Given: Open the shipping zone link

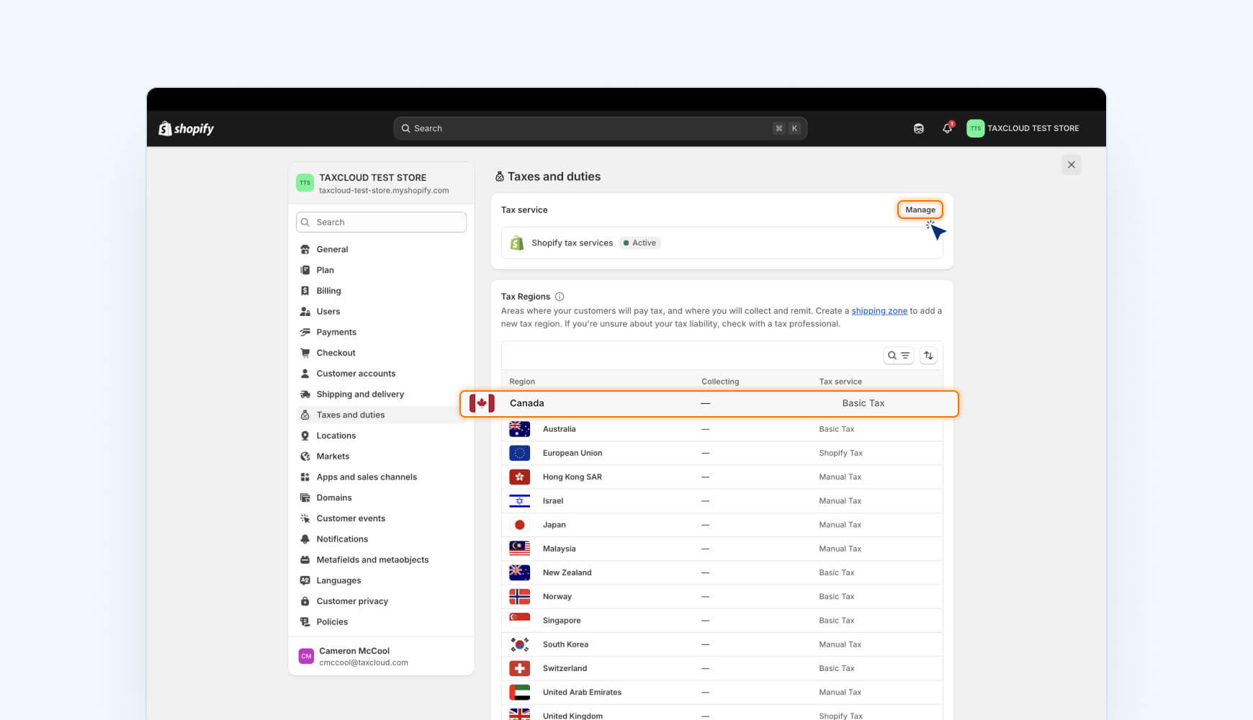Looking at the screenshot, I should [x=879, y=310].
